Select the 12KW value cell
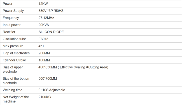The height and width of the screenshot is (105, 182). (109, 4)
